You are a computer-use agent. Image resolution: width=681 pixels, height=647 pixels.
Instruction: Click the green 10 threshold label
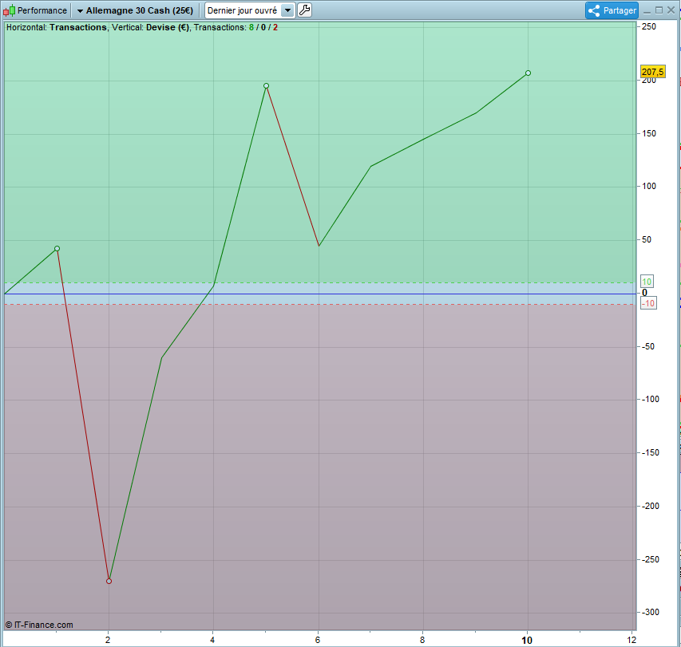click(x=647, y=282)
